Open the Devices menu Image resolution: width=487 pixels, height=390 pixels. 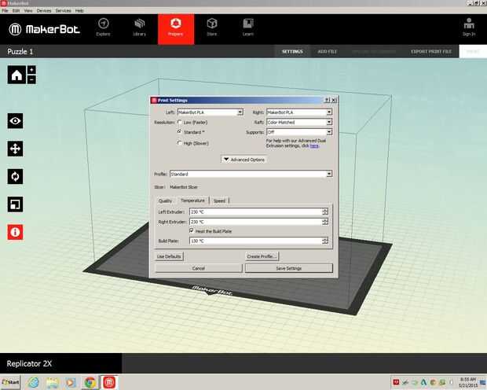tap(44, 10)
